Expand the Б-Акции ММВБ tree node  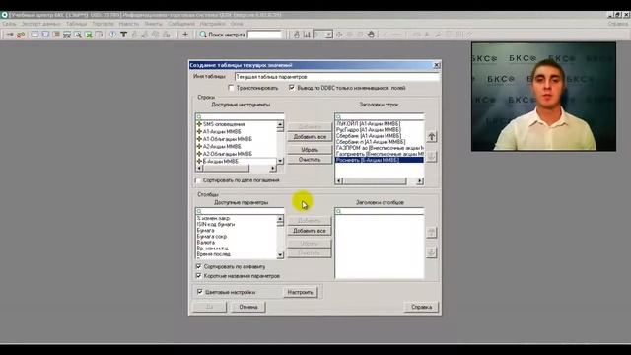click(x=199, y=161)
